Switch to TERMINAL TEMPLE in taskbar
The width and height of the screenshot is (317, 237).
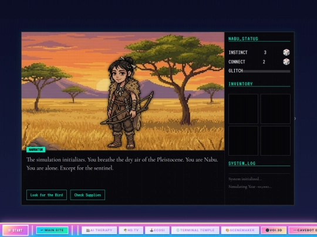195,230
